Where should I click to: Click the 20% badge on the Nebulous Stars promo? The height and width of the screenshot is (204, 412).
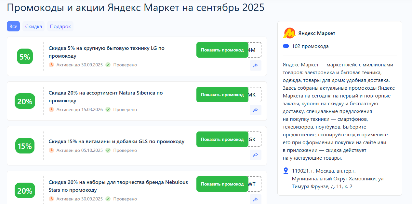tap(24, 190)
